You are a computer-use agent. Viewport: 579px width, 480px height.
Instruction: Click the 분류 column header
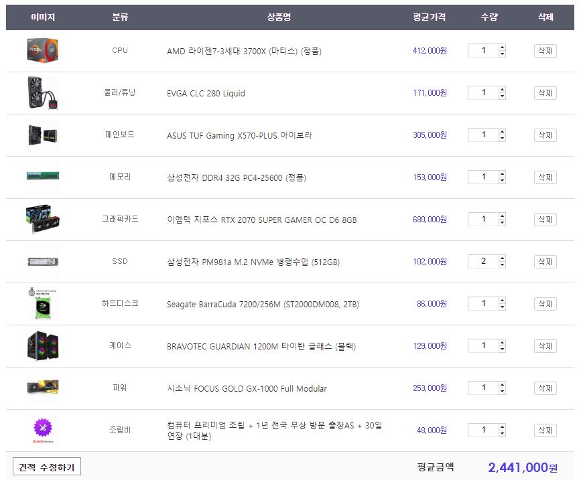click(120, 17)
